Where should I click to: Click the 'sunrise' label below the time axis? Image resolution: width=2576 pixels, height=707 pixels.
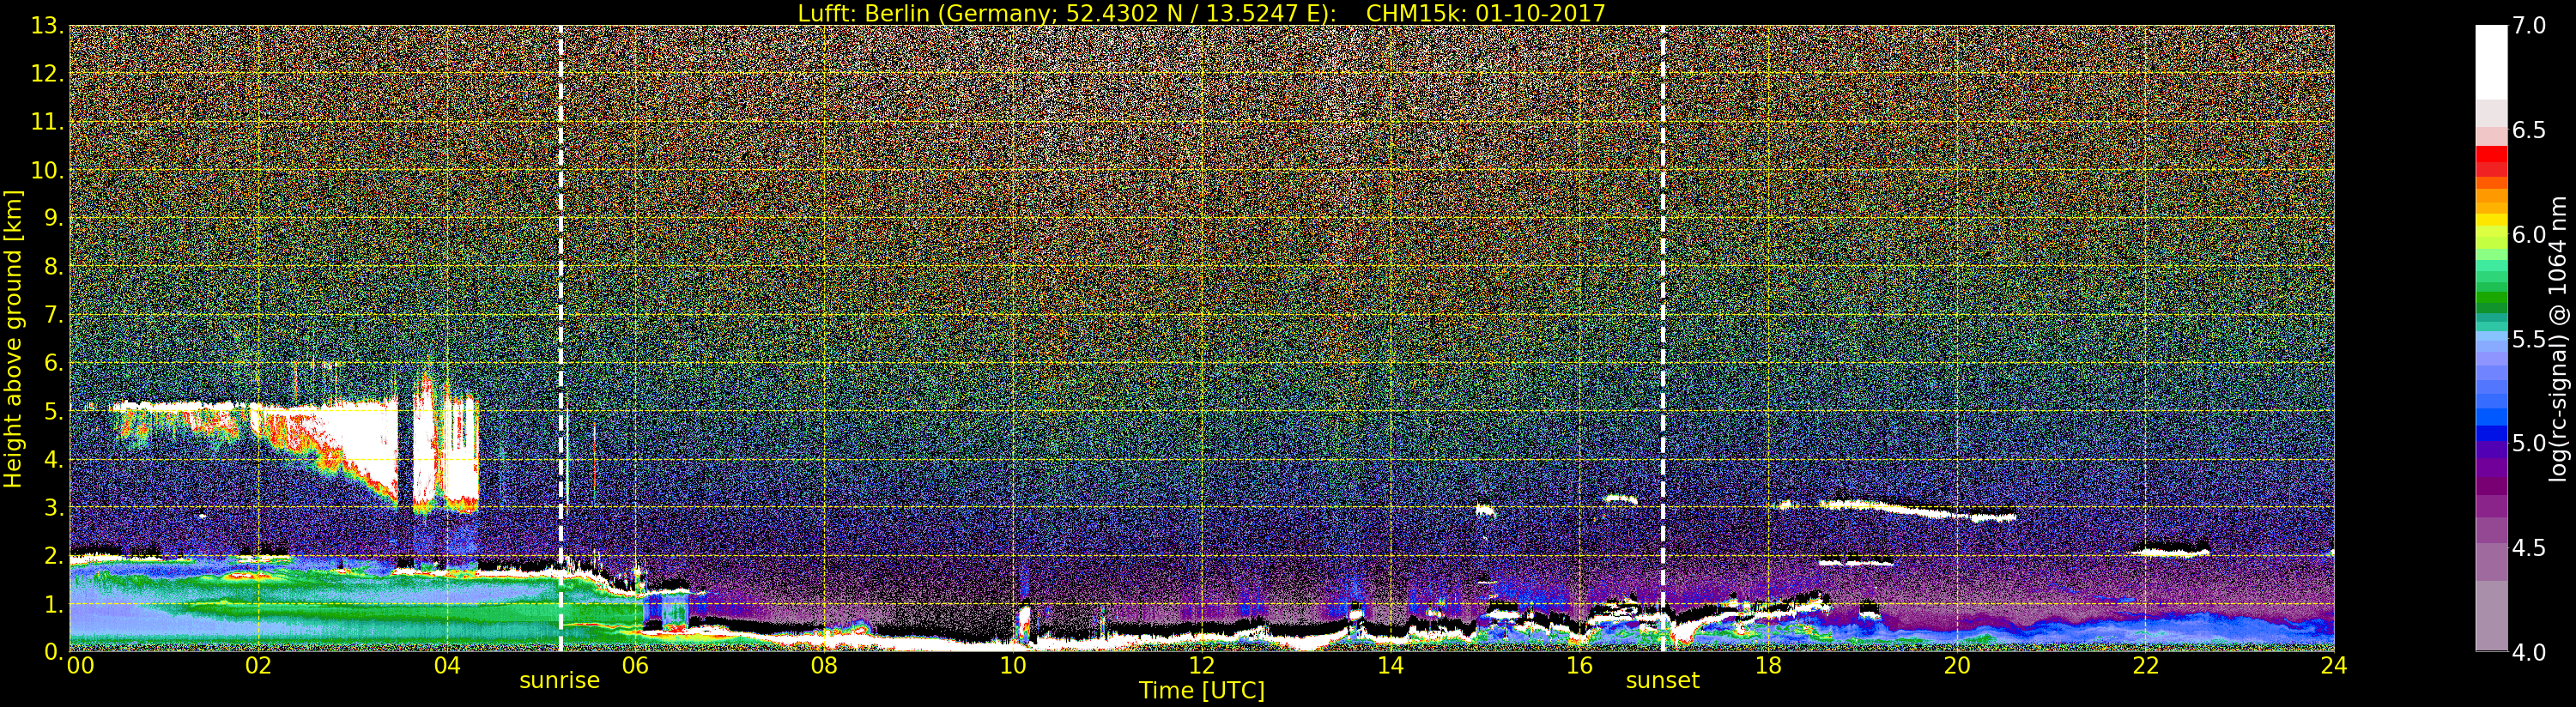(560, 681)
